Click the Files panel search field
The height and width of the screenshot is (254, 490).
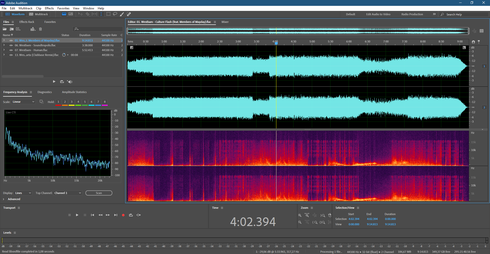click(97, 29)
